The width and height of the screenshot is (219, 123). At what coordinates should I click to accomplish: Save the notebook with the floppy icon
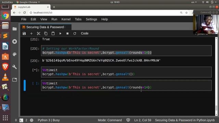click(x=24, y=33)
